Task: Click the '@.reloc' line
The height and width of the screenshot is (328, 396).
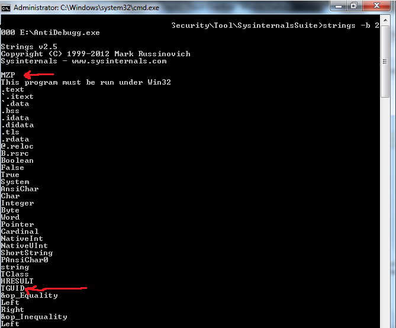Action: point(17,146)
